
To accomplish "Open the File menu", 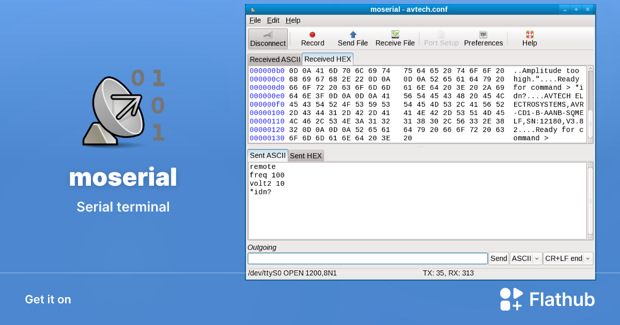I will click(255, 20).
